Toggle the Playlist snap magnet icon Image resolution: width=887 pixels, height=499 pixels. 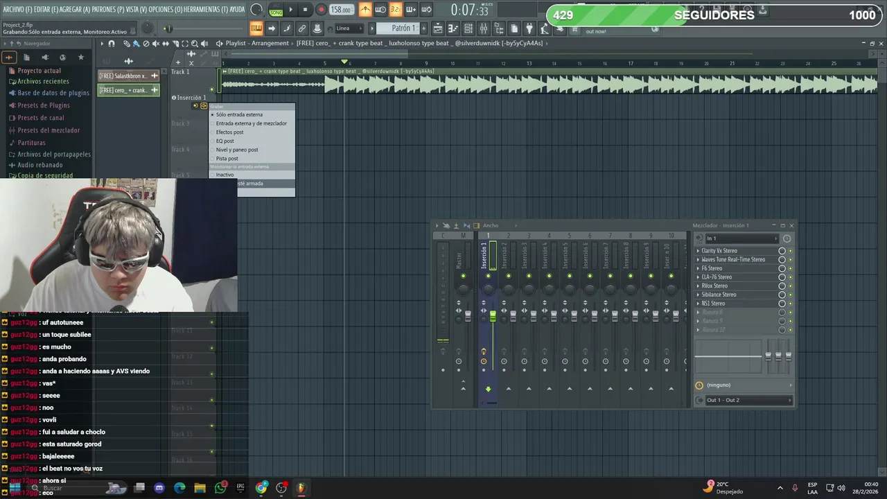[x=111, y=44]
